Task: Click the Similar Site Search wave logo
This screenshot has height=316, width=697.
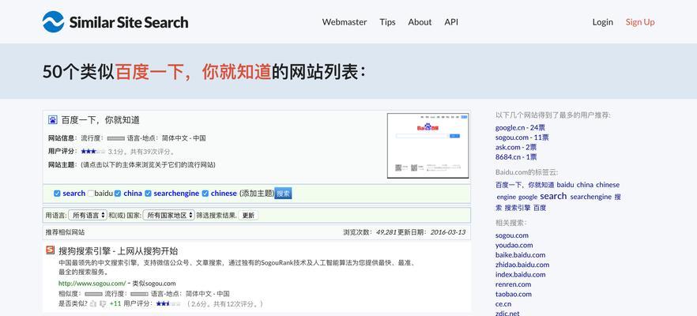Action: 54,22
